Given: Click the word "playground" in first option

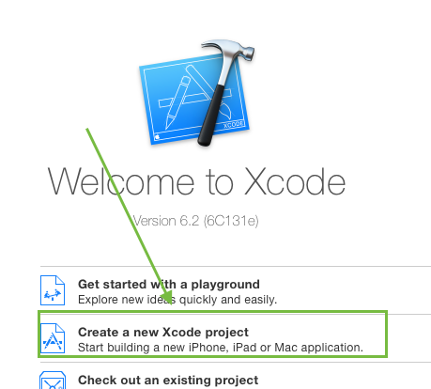Looking at the screenshot, I should 225,285.
